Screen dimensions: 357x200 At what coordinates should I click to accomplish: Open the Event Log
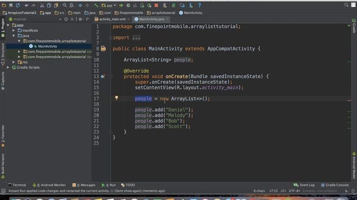point(304,185)
